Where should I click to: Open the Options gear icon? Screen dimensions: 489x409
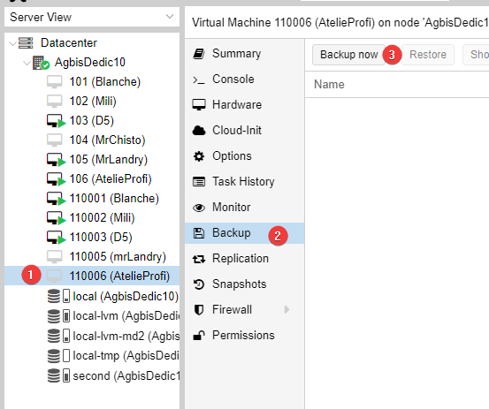199,156
